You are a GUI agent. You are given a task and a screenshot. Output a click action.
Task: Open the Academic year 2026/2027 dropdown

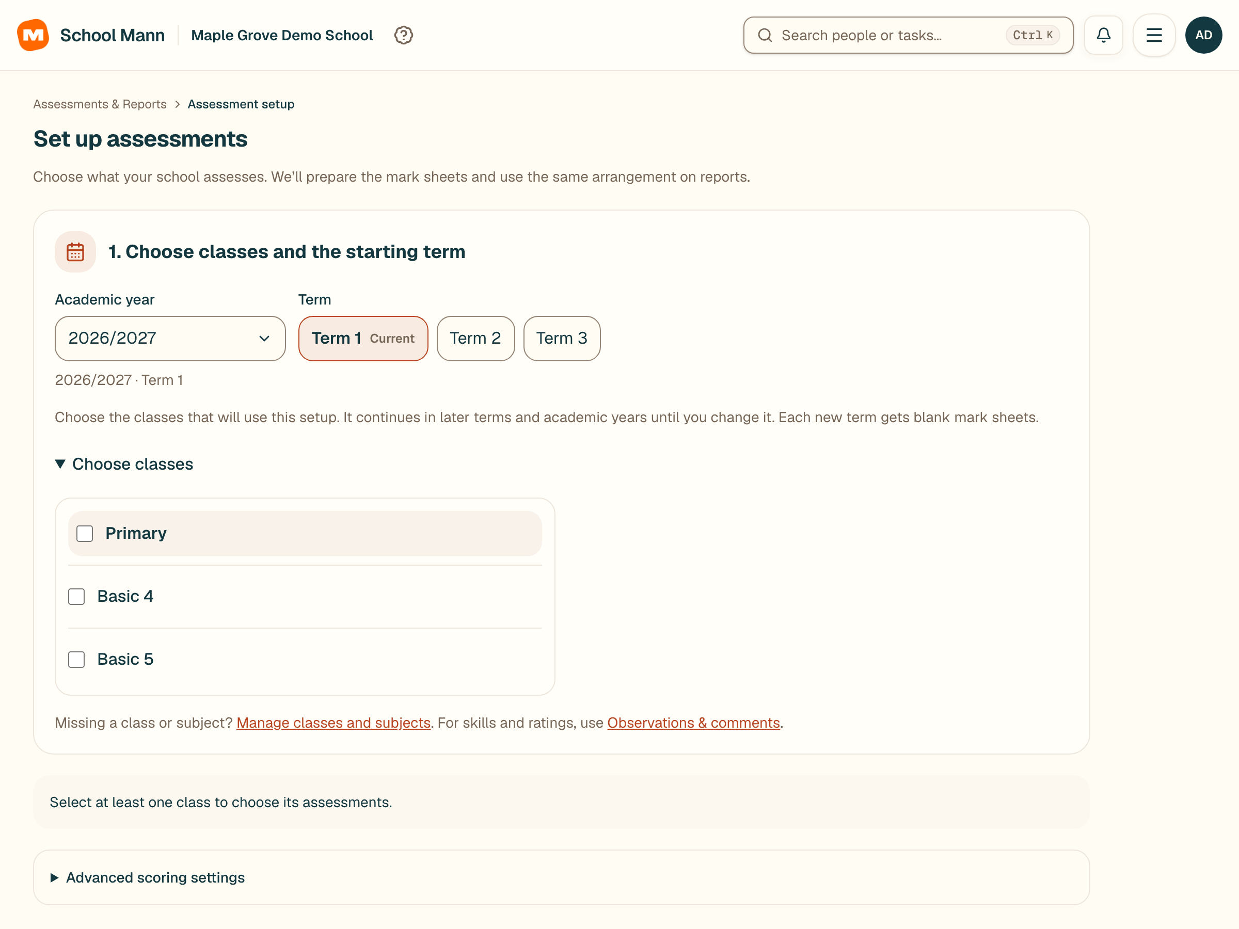pyautogui.click(x=170, y=339)
